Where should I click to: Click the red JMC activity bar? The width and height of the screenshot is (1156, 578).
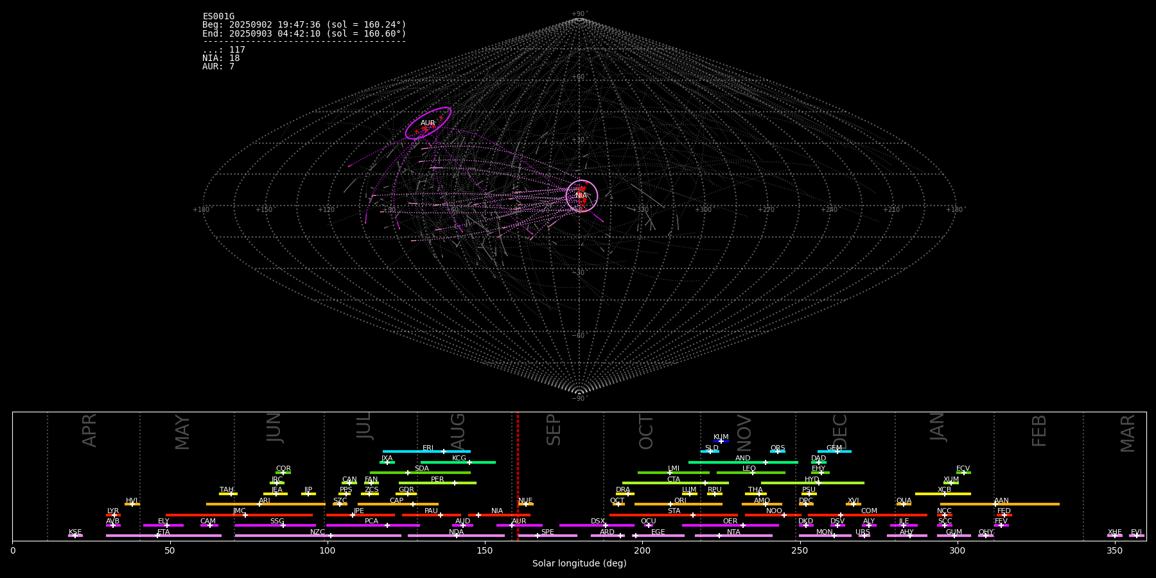[x=240, y=515]
